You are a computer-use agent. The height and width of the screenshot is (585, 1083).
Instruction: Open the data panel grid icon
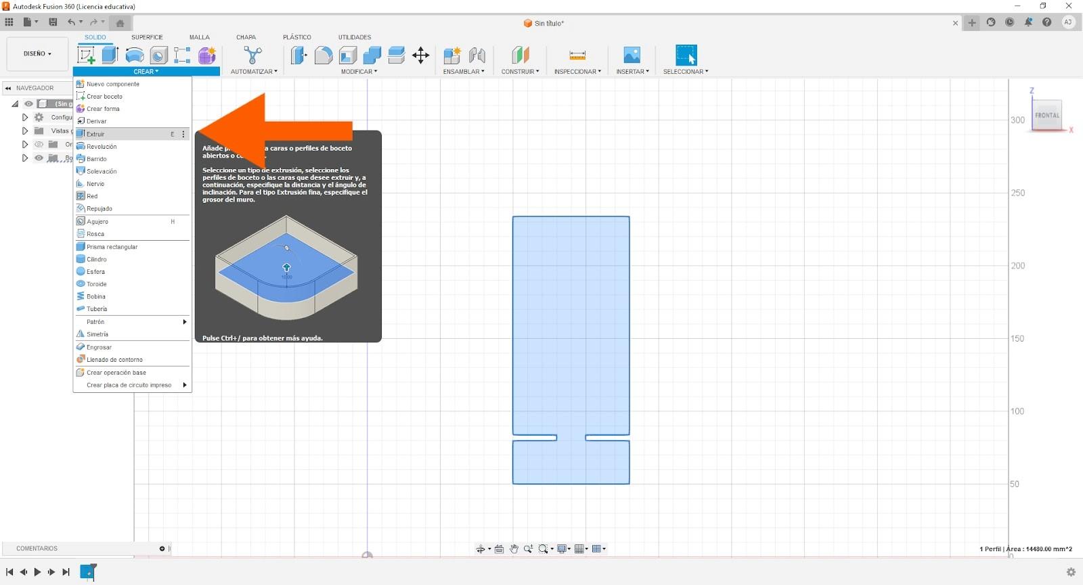(9, 22)
